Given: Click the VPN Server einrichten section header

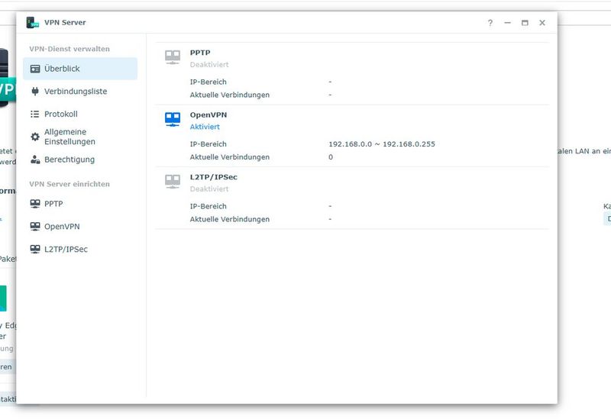Looking at the screenshot, I should (x=70, y=184).
